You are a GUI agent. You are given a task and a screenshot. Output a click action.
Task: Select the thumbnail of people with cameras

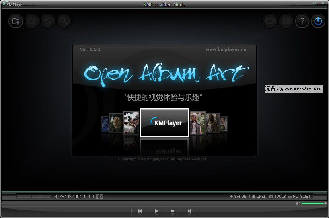tap(131, 123)
